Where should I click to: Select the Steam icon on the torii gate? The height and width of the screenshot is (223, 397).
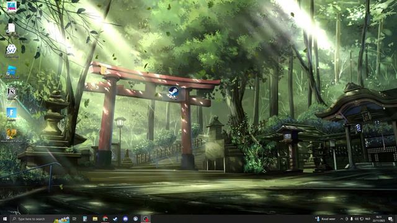pyautogui.click(x=174, y=92)
